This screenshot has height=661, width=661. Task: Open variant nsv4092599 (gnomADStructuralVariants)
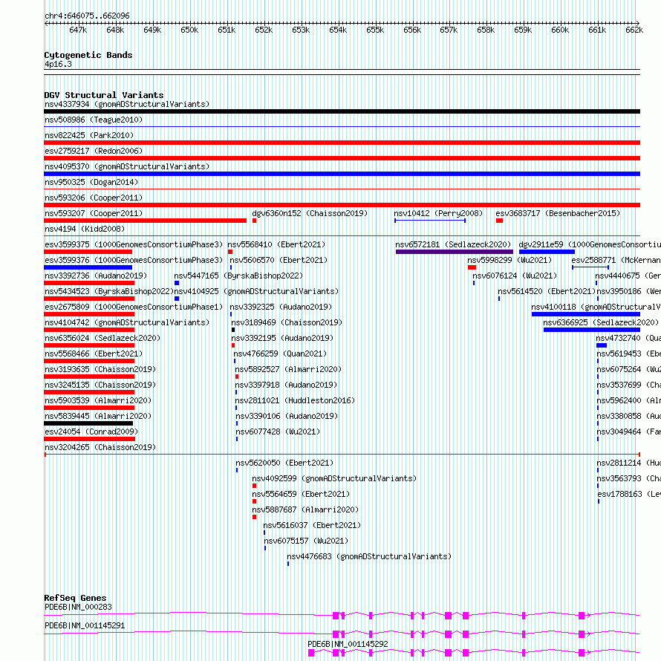pos(334,478)
